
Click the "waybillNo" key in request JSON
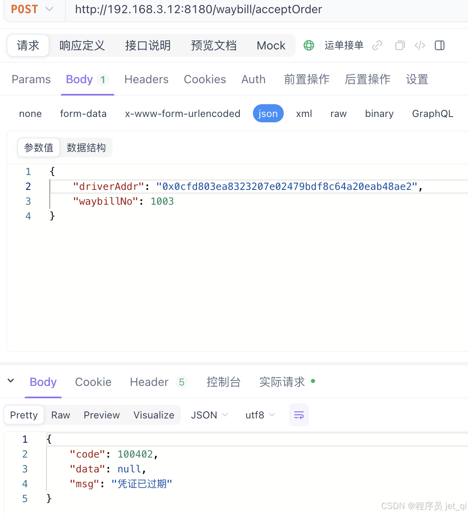[x=105, y=201]
